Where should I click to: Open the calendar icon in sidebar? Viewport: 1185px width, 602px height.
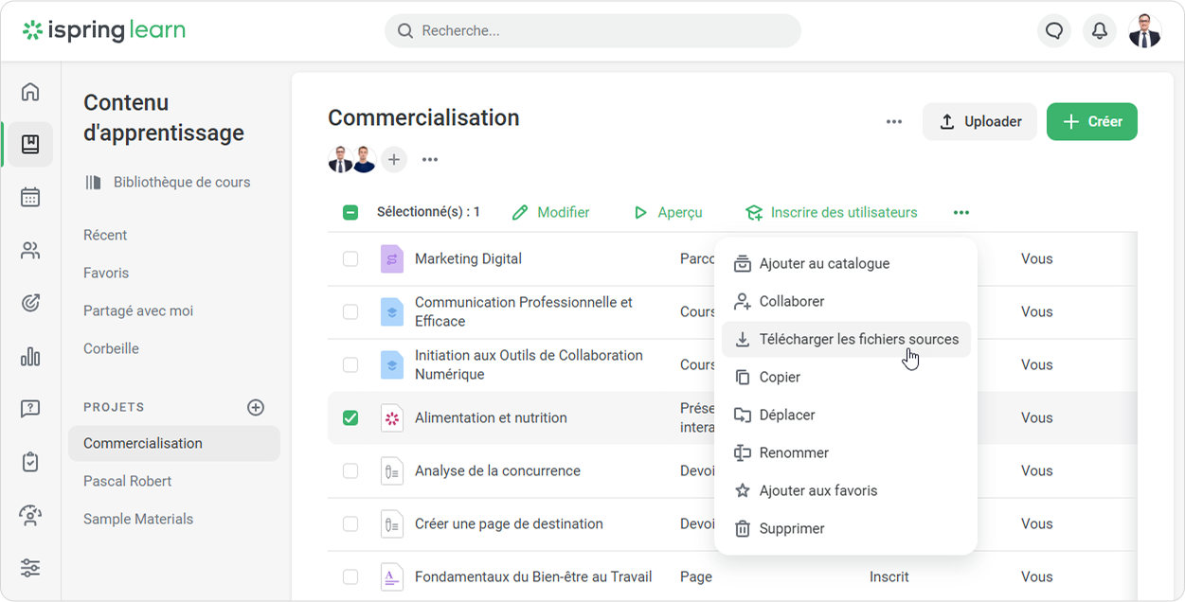[x=30, y=197]
